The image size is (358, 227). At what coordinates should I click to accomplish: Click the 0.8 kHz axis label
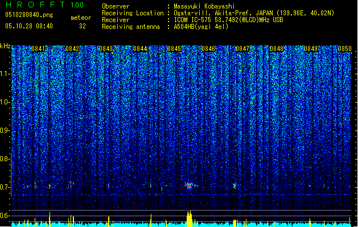point(5,159)
